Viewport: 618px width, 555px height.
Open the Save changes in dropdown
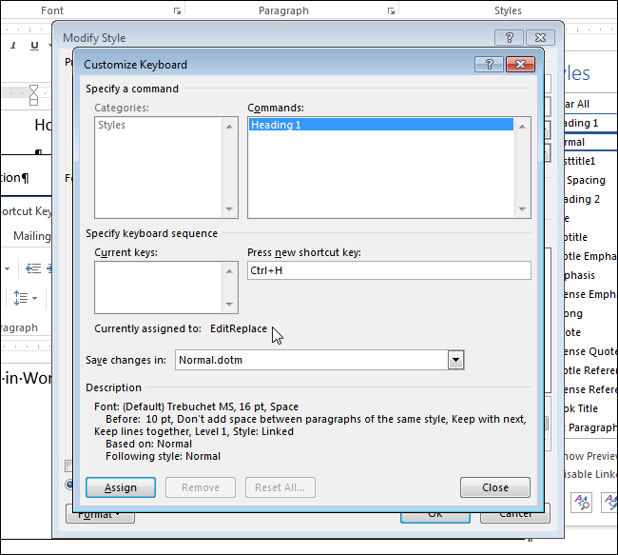click(456, 360)
